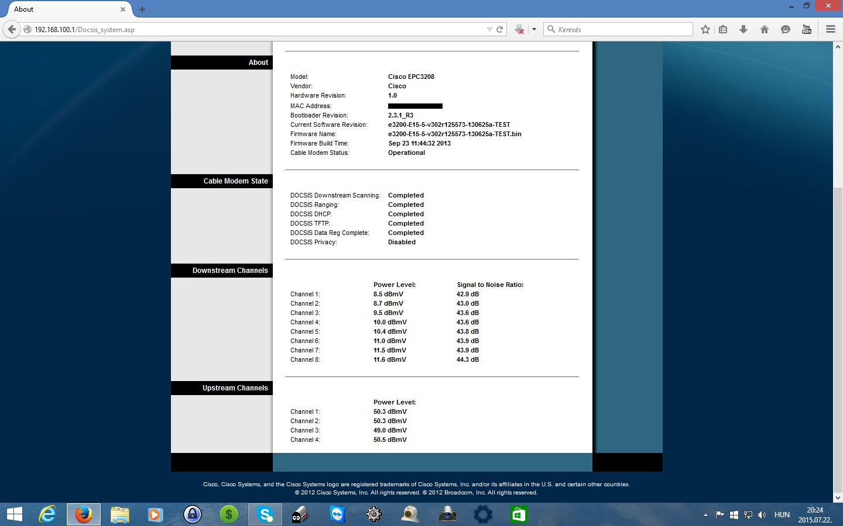Open the dropdown next to the blocker icon
843x526 pixels.
pyautogui.click(x=534, y=29)
